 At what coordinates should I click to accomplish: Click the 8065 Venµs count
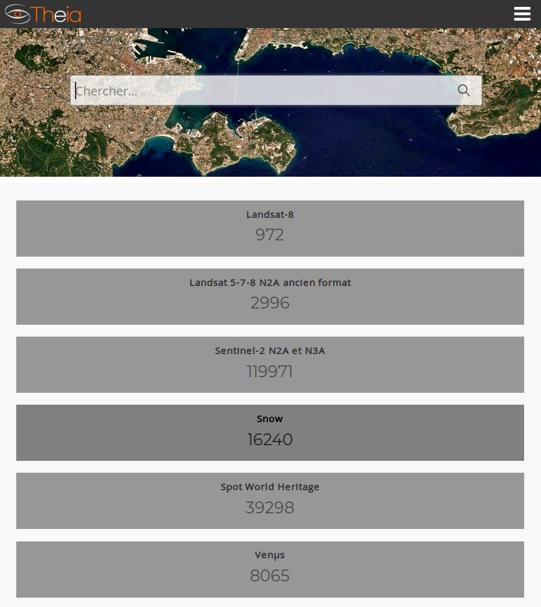(x=270, y=576)
